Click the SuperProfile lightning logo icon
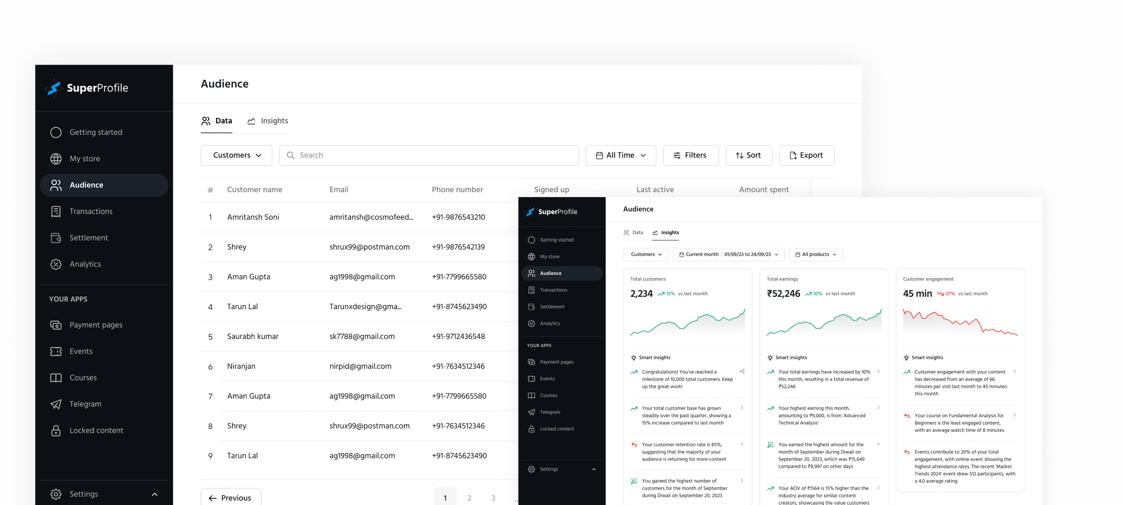Screen dimensions: 1125x505 [54, 88]
